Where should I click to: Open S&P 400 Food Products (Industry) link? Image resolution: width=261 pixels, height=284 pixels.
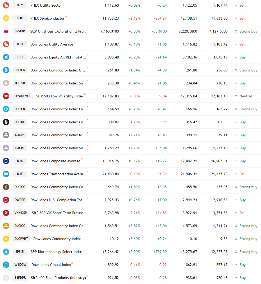tap(58, 278)
